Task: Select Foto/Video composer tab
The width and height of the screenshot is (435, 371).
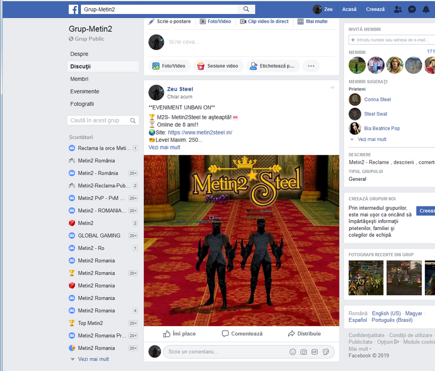Action: click(215, 21)
